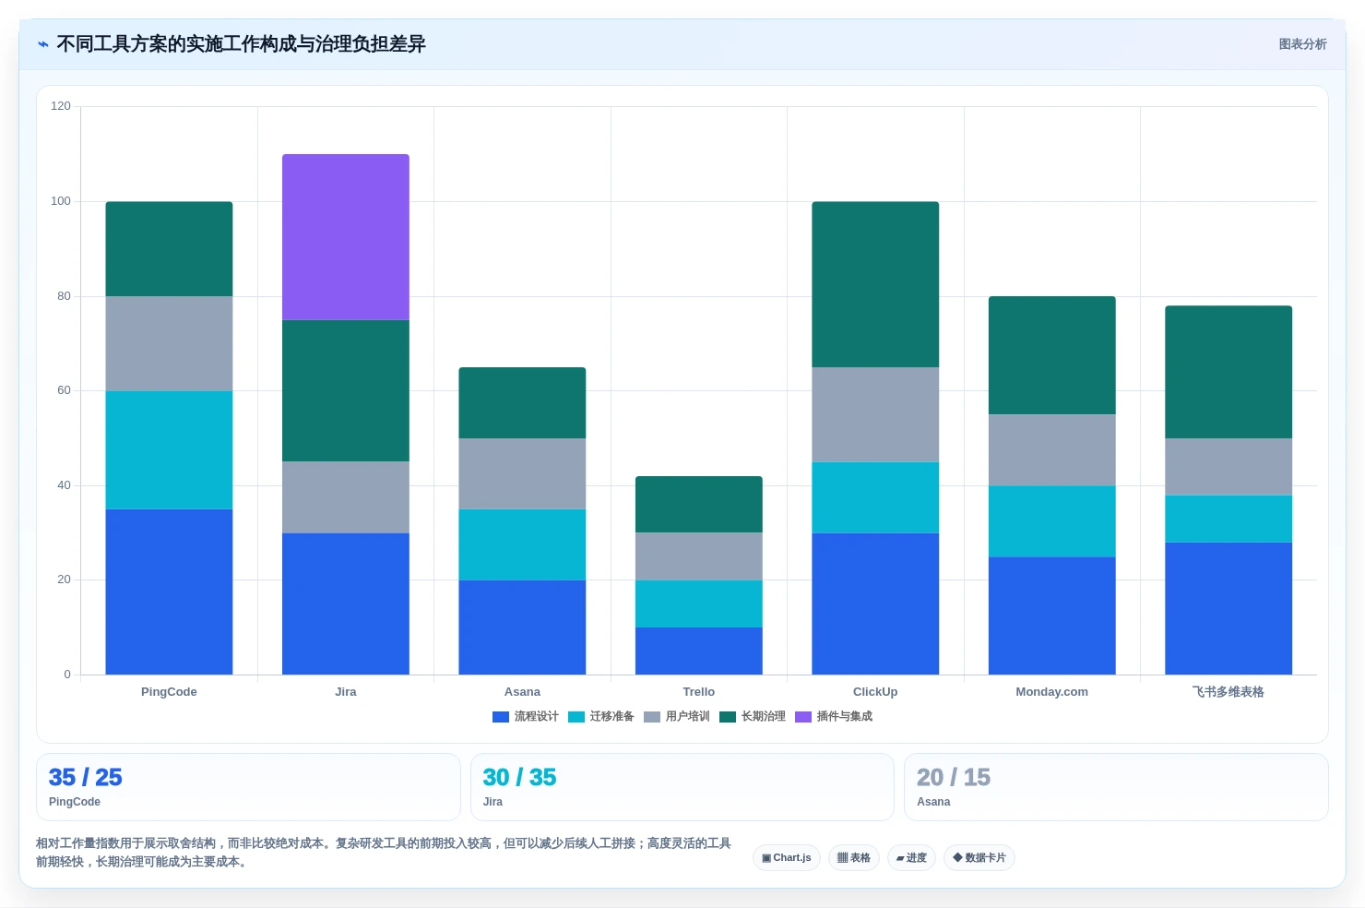Screen dimensions: 1365x908
Task: Click the footnote text starting 相对工作量指数
Action: coord(384,853)
